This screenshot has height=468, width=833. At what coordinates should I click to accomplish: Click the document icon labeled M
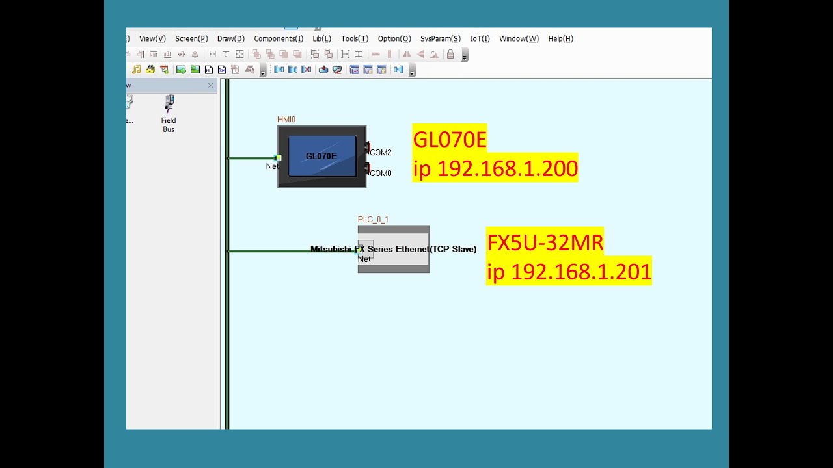tap(208, 70)
